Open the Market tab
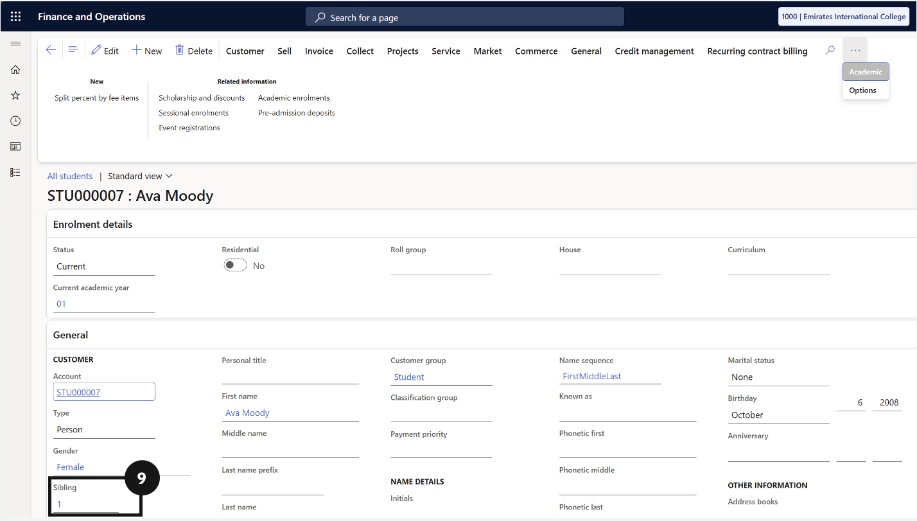 click(x=488, y=51)
